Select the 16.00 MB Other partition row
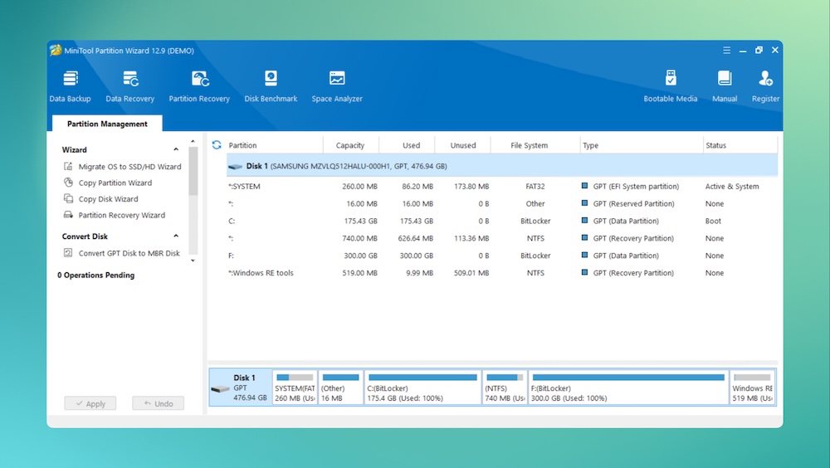Screen dimensions: 830x468 tap(502, 204)
